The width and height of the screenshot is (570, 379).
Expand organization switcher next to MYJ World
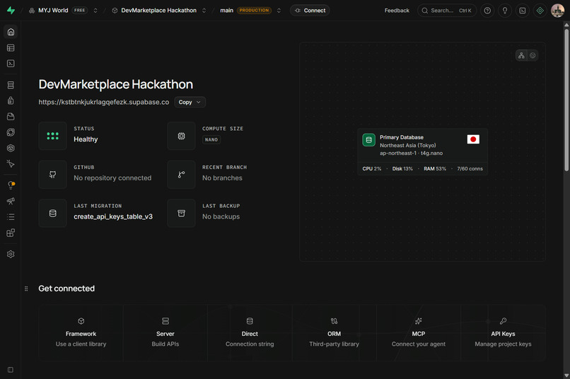[x=95, y=11]
